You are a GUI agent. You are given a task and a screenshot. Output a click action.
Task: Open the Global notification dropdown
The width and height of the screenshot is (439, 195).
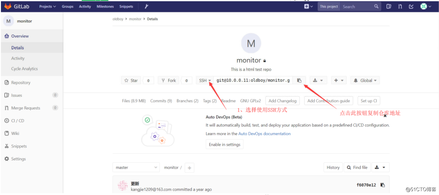tap(365, 80)
